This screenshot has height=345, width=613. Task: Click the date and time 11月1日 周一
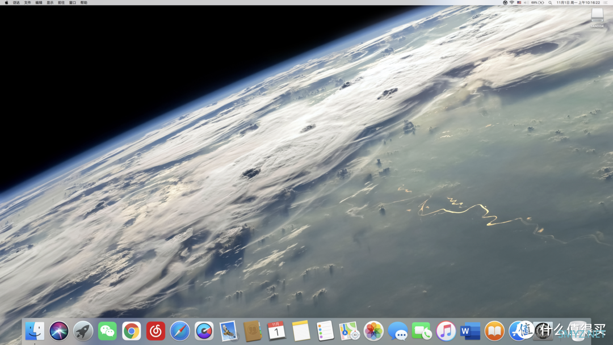[578, 3]
